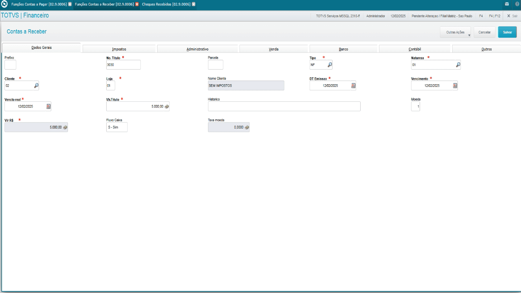Expand the Outras Ações dropdown
Screen dimensions: 521x293
tap(455, 32)
